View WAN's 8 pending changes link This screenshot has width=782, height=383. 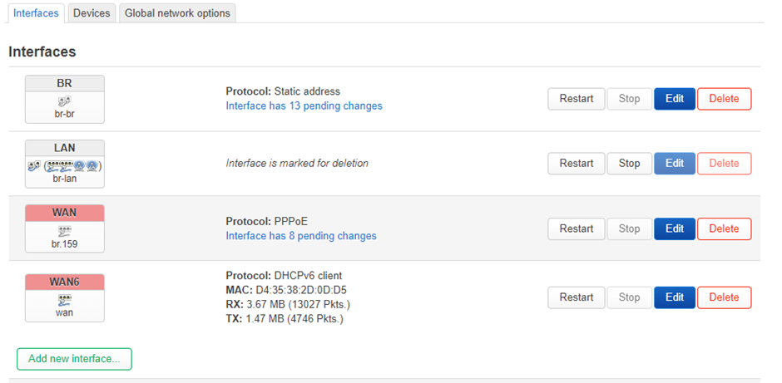[x=301, y=236]
